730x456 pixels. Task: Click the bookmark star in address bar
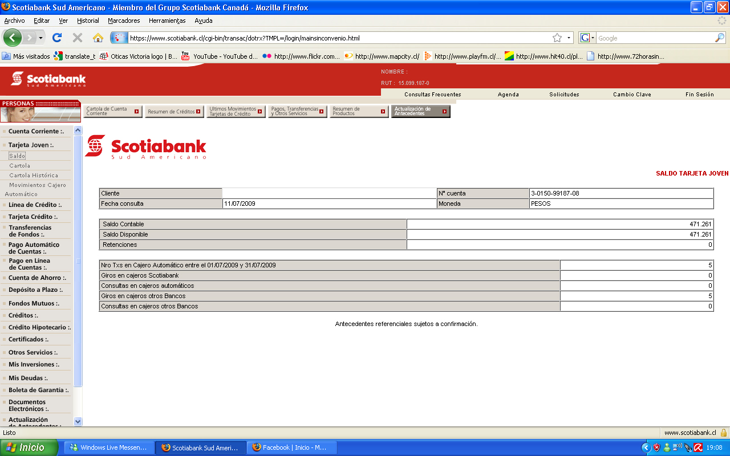557,38
